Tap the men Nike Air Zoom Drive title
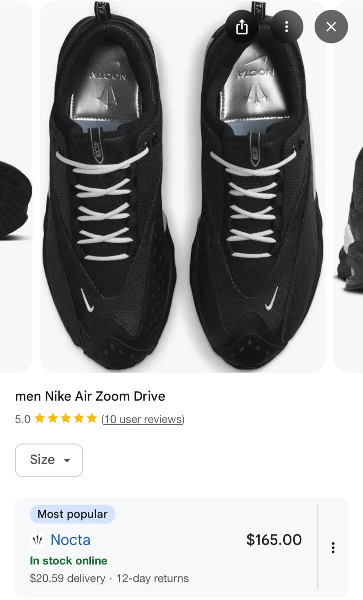Screen dimensions: 363x600 90,396
